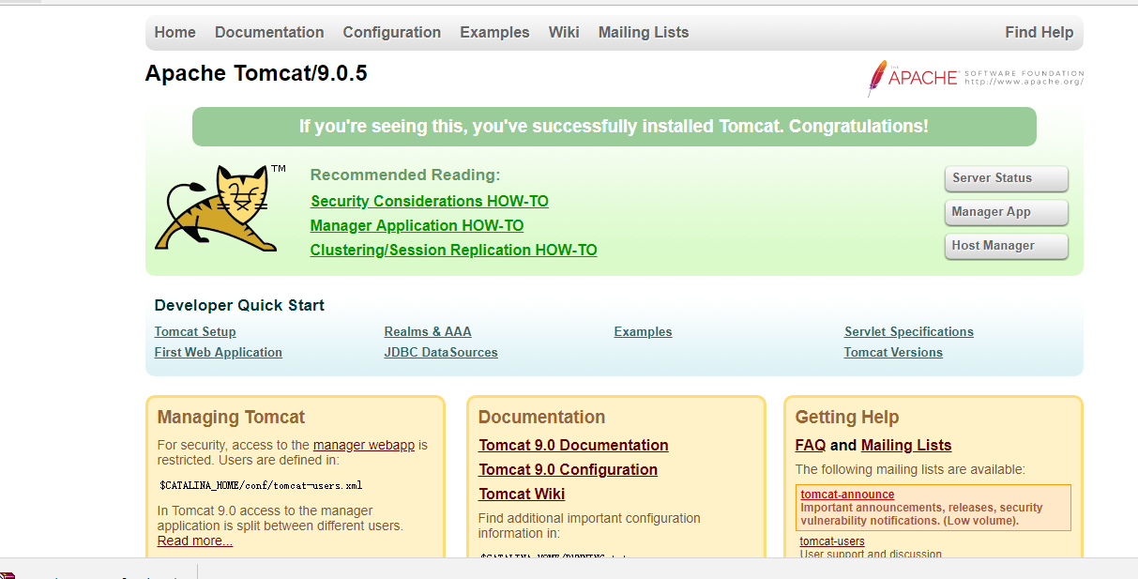
Task: Open Examples link under Developer Quick Start
Action: point(644,331)
